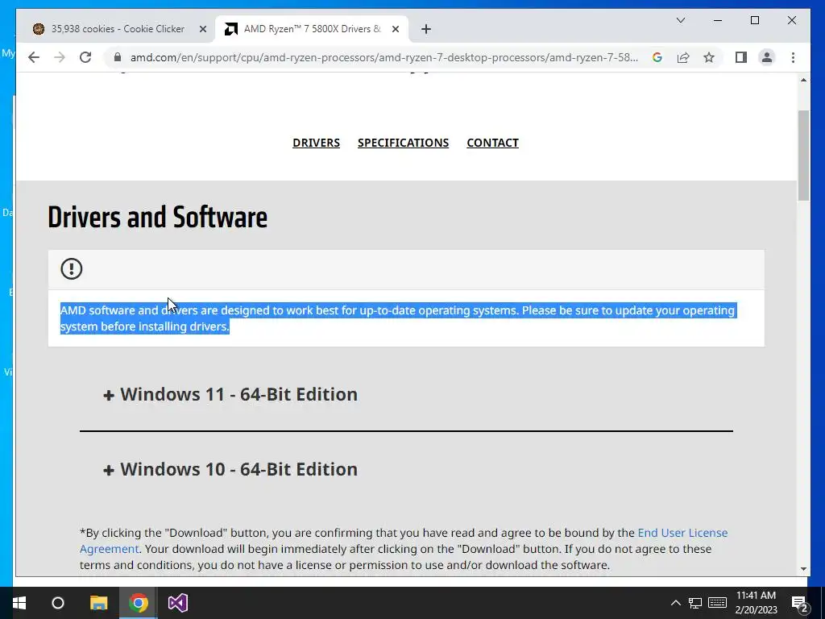This screenshot has height=619, width=825.
Task: Click the Chrome taskbar icon
Action: click(x=139, y=603)
